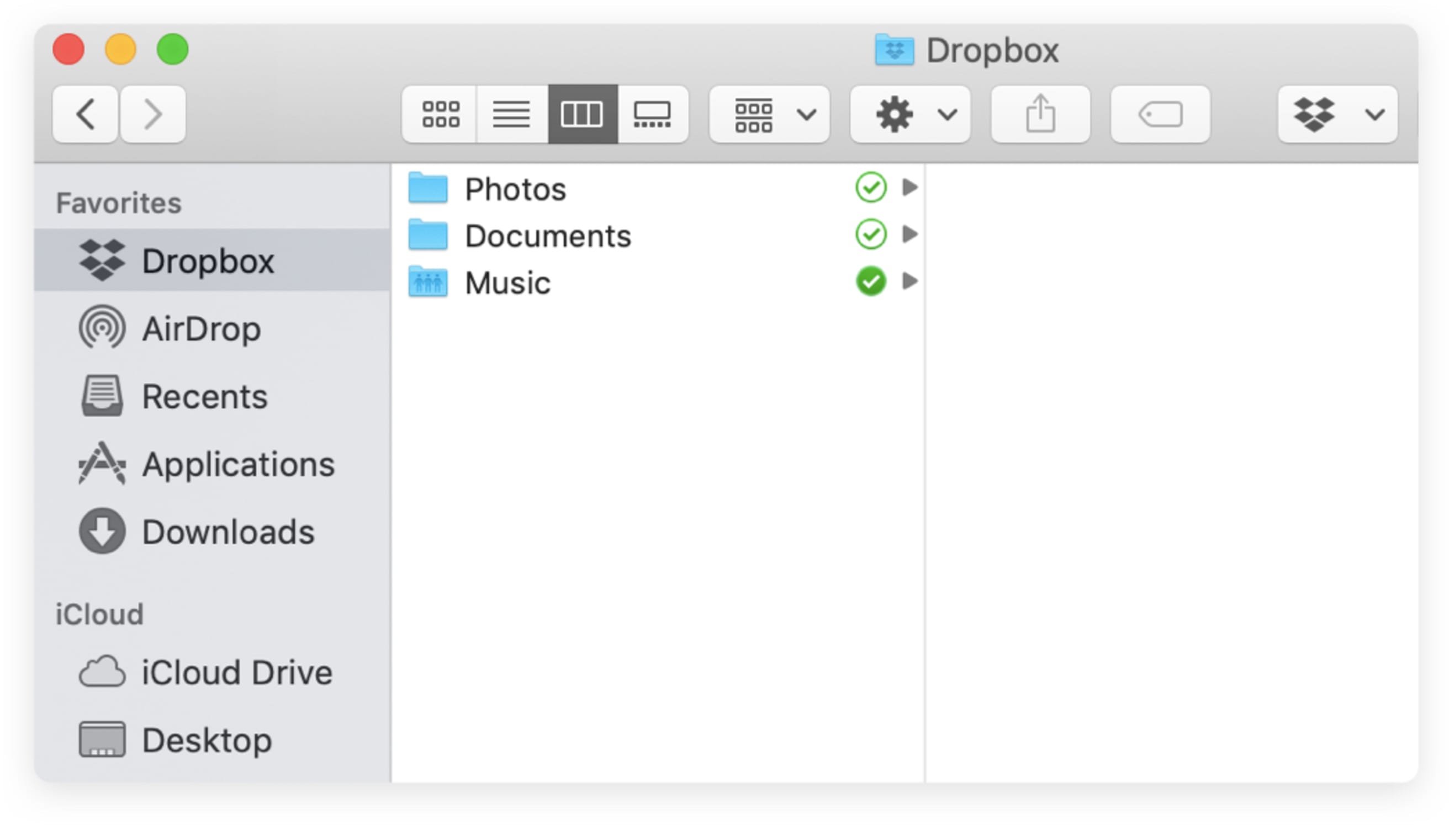Expand the Photos folder arrow

(x=909, y=187)
